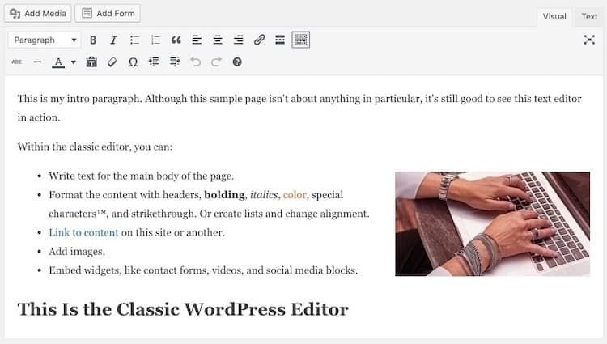Redo the last change
607x344 pixels.
(x=216, y=62)
